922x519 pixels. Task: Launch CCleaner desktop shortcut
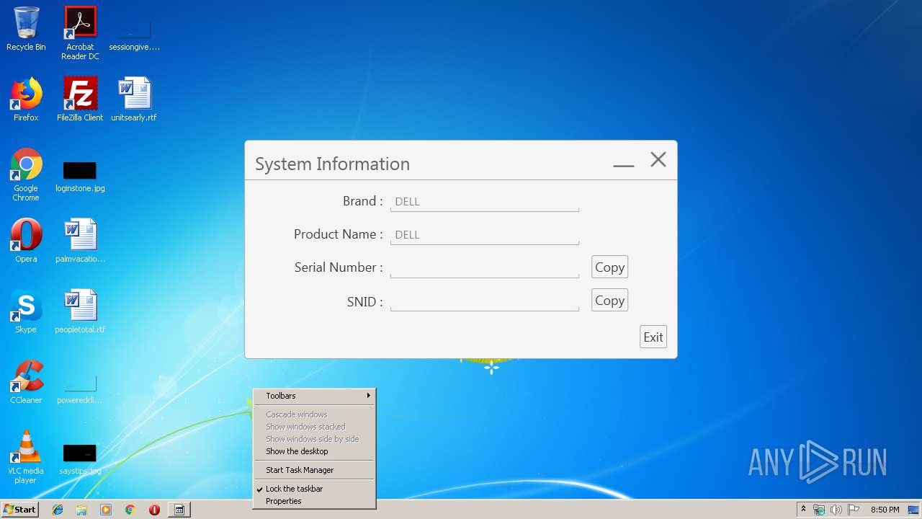click(x=26, y=382)
